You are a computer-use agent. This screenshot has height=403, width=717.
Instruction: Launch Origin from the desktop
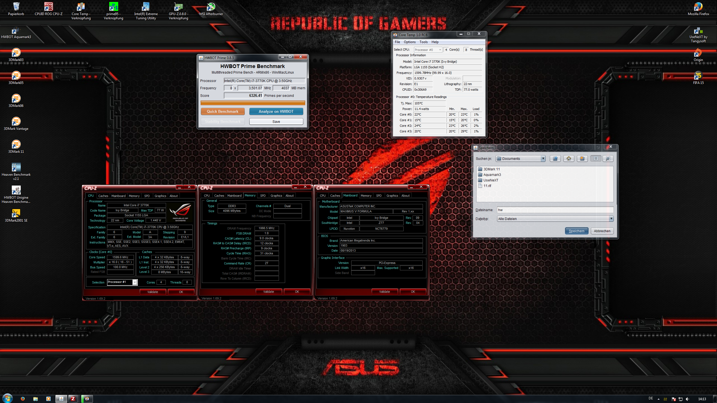click(x=698, y=55)
